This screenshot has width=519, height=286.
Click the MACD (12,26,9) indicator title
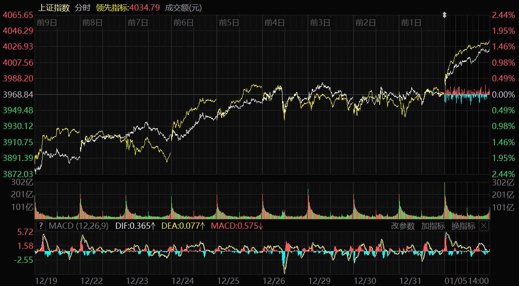(x=79, y=226)
